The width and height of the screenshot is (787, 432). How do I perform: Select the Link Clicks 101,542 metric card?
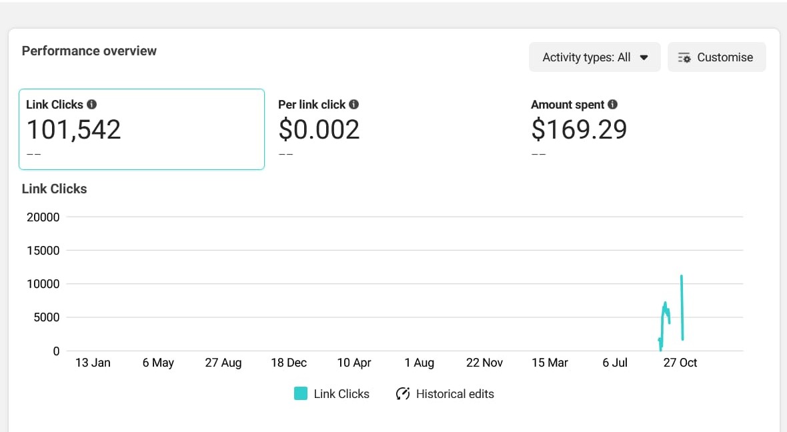point(141,129)
